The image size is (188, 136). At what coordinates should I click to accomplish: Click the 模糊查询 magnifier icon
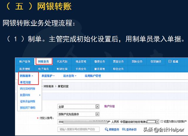click(x=106, y=129)
